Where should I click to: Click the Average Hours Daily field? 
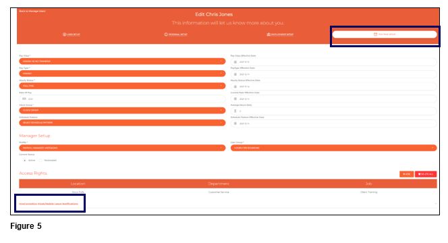(x=334, y=111)
